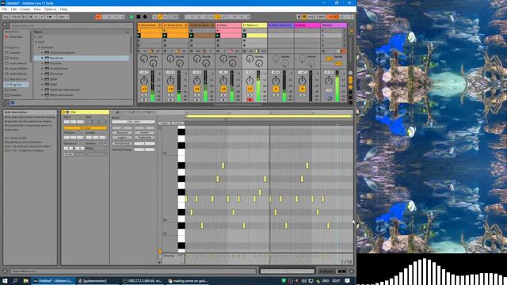This screenshot has width=507, height=285.
Task: Open the Options menu
Action: coord(50,9)
